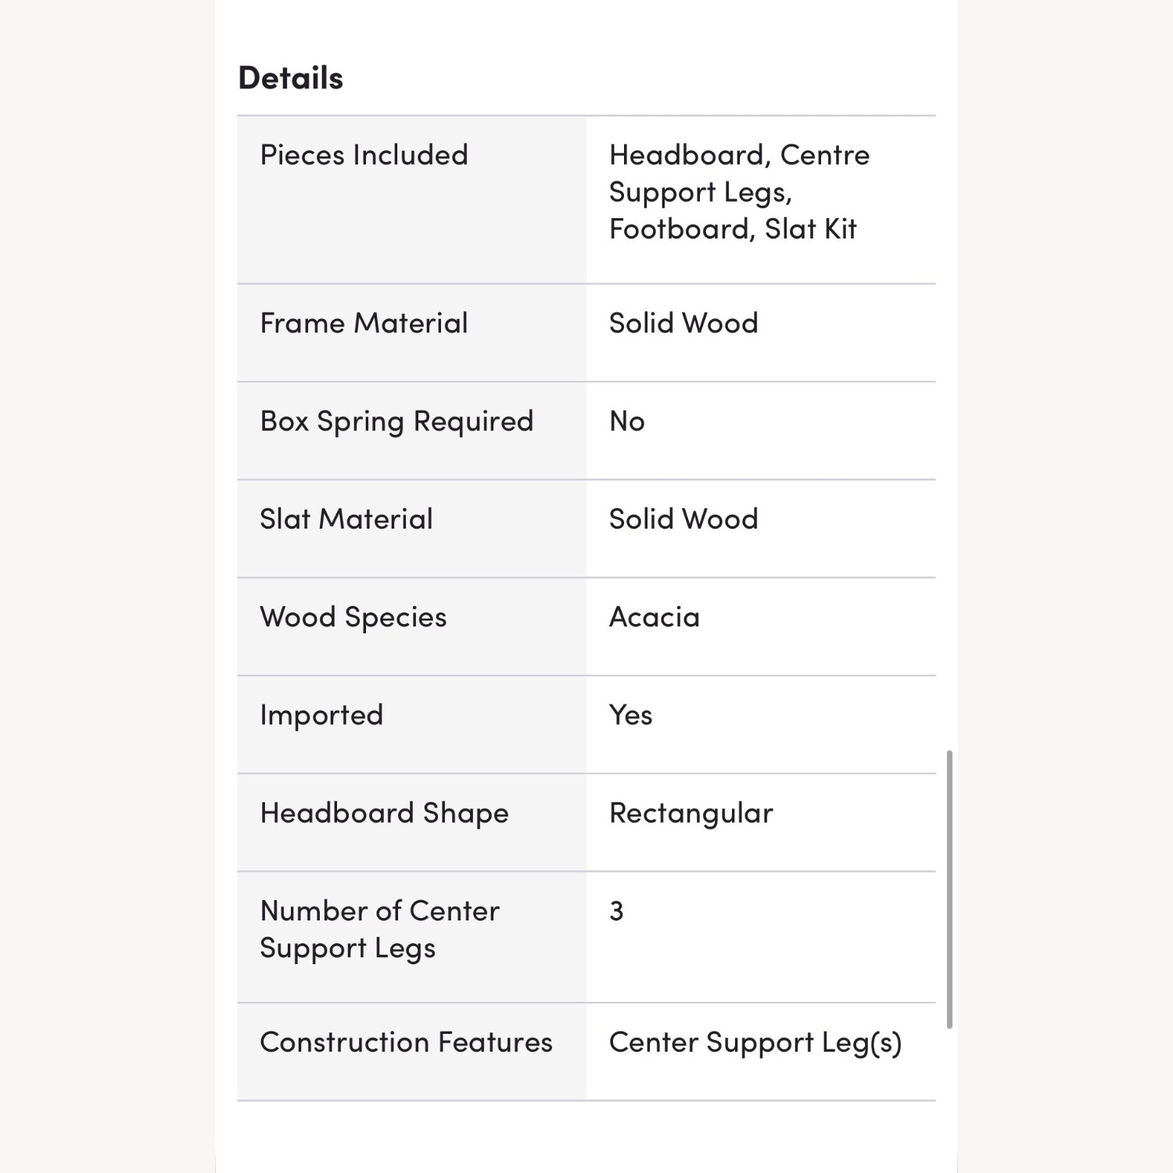Click the Headboard, Centre Support Legs value
1173x1173 pixels.
(x=739, y=192)
